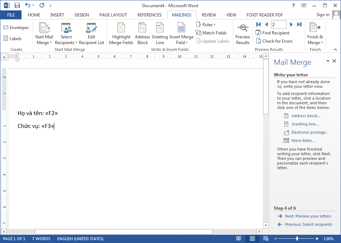
Task: Go to last record
Action: pyautogui.click(x=299, y=24)
